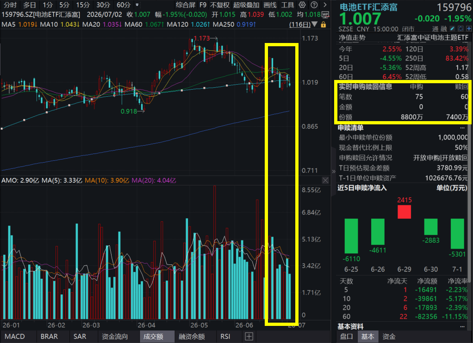Click the green -6110 bar for 6-25

point(351,236)
